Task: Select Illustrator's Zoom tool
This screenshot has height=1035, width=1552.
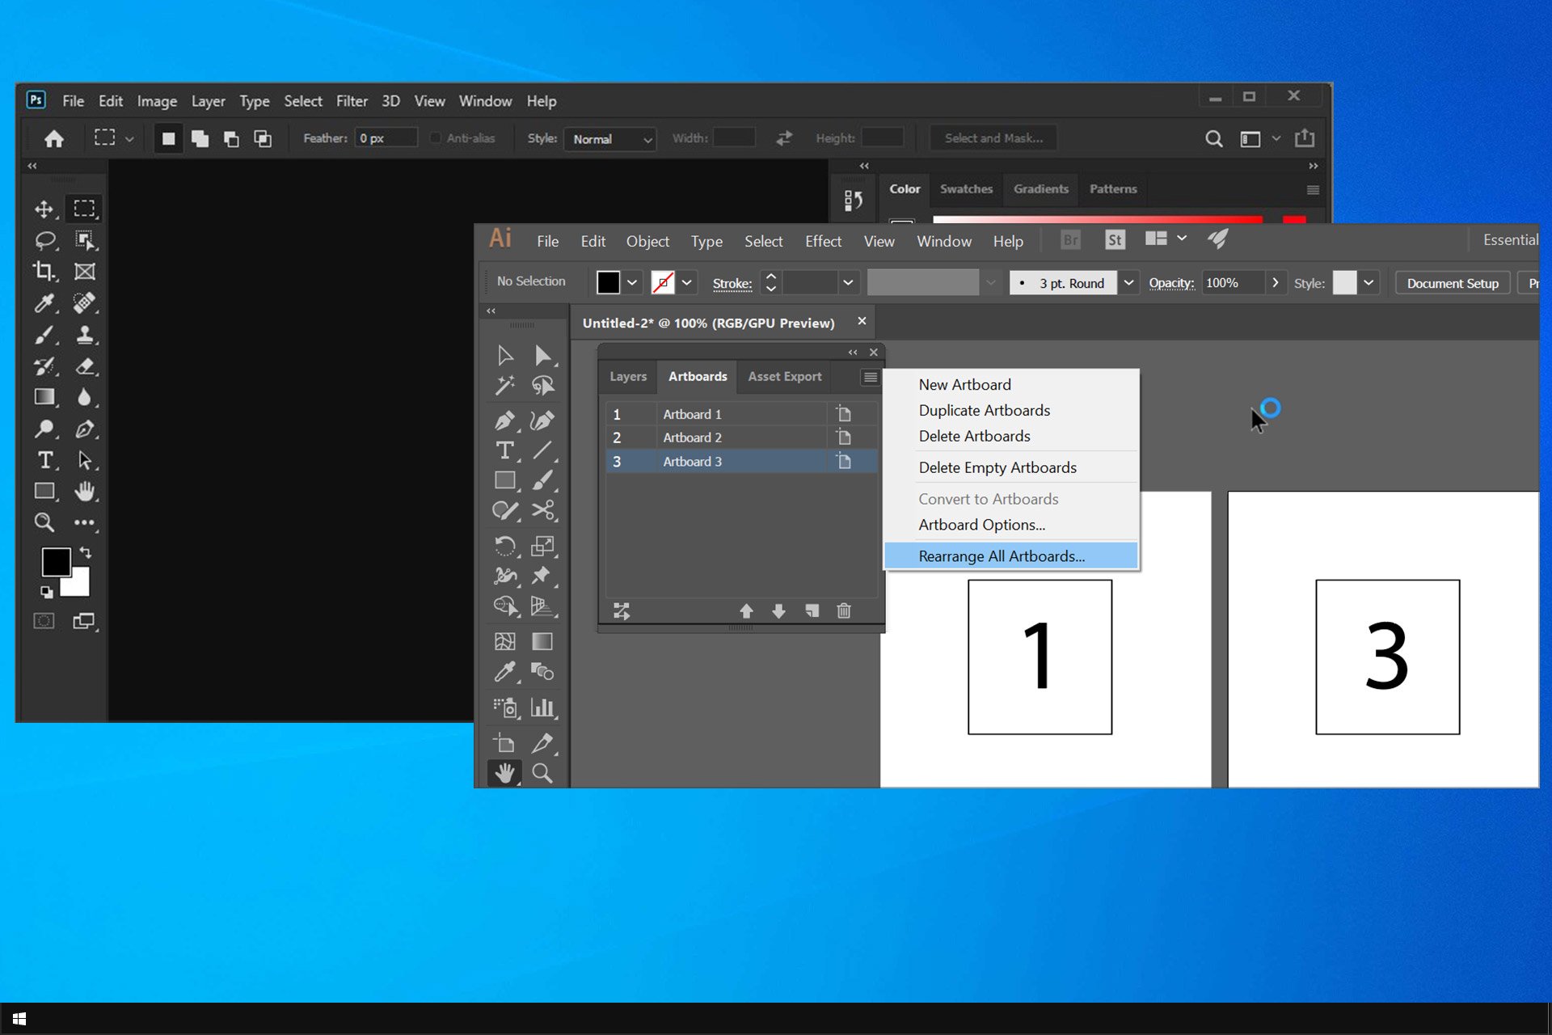Action: [543, 773]
